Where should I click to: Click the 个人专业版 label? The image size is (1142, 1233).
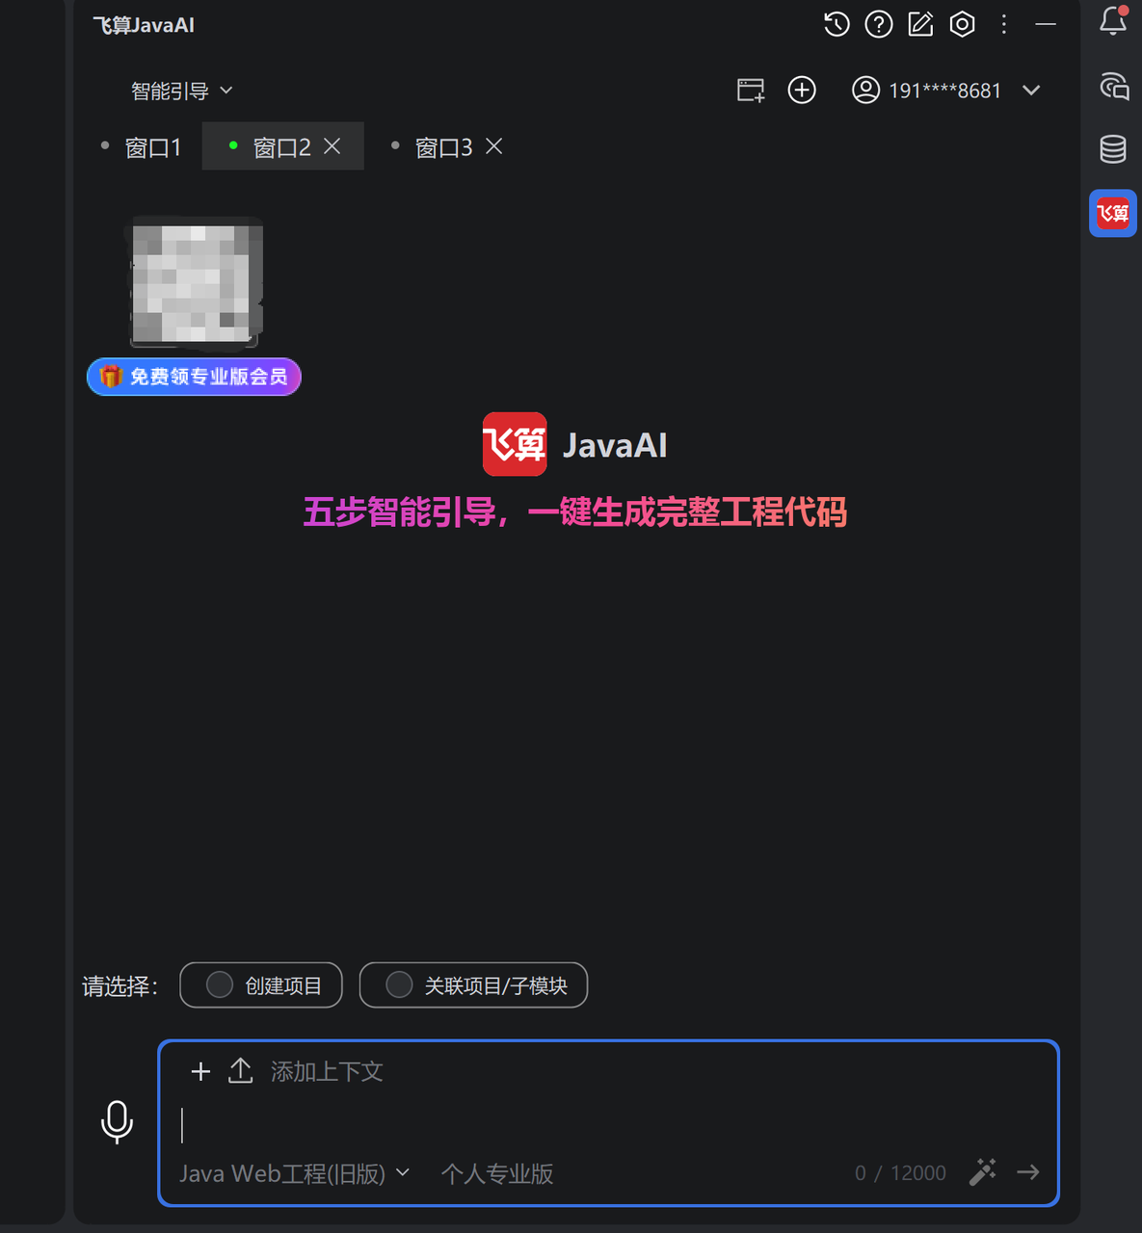coord(497,1173)
